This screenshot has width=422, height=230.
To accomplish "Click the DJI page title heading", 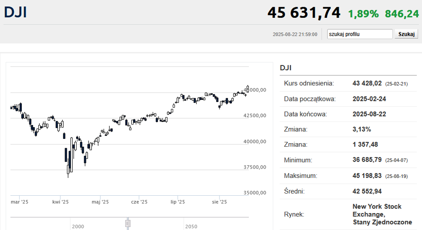I will [x=16, y=12].
